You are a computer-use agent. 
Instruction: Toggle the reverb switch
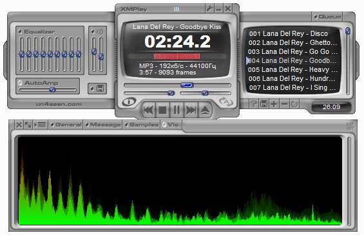pos(93,31)
